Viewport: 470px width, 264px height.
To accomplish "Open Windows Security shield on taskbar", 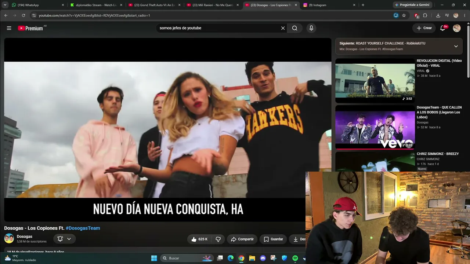I will coord(284,258).
